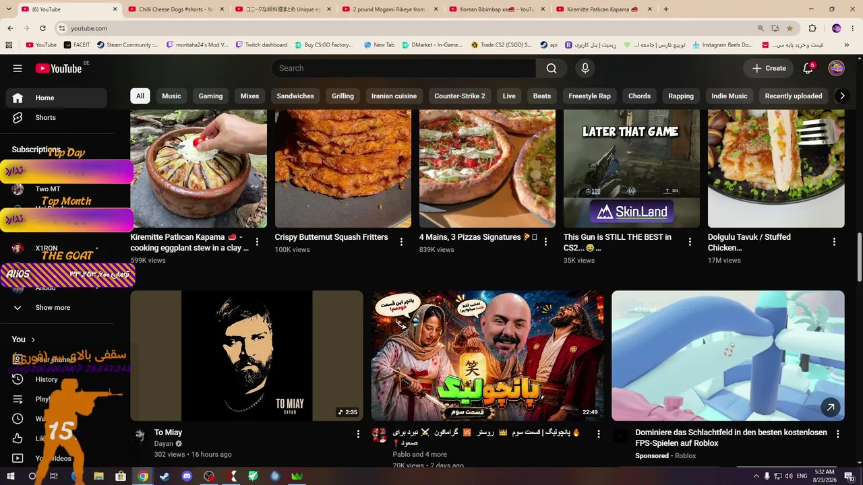863x485 pixels.
Task: Open the Windows Start menu
Action: (x=11, y=476)
